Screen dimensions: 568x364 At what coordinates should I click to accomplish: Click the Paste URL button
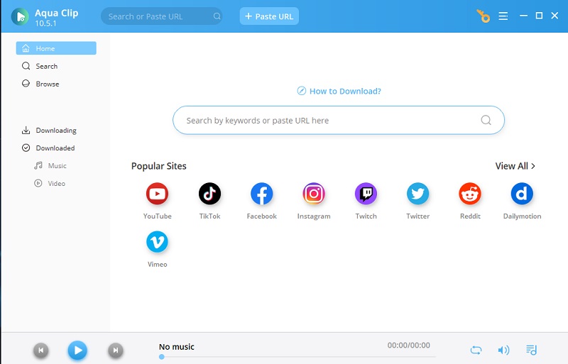click(269, 16)
